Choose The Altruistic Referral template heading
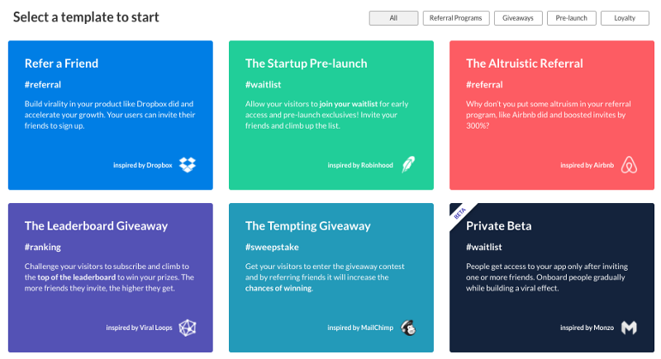The height and width of the screenshot is (359, 661). click(525, 63)
